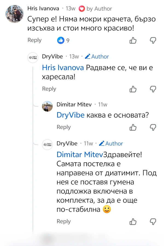
Task: Like DryVibe's reply about диатимит
Action: pos(133,221)
